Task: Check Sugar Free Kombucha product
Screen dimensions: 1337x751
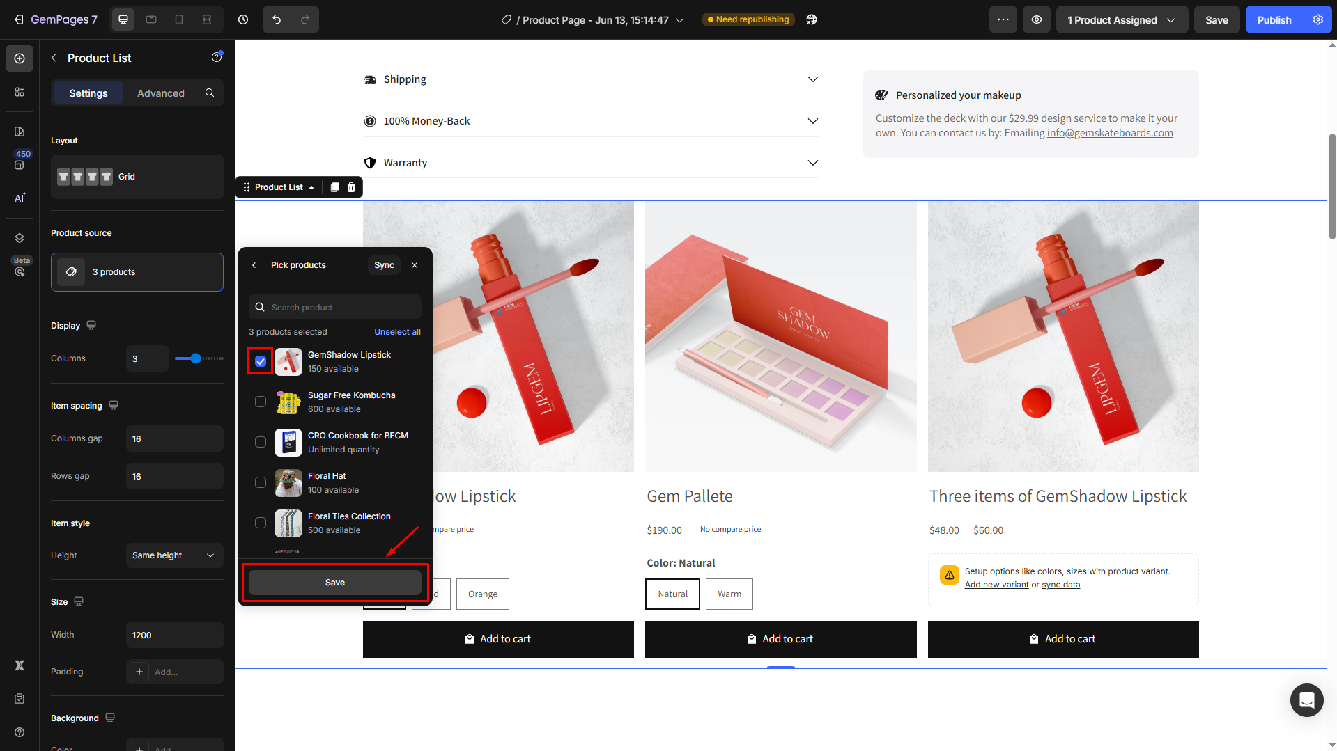Action: click(x=261, y=402)
